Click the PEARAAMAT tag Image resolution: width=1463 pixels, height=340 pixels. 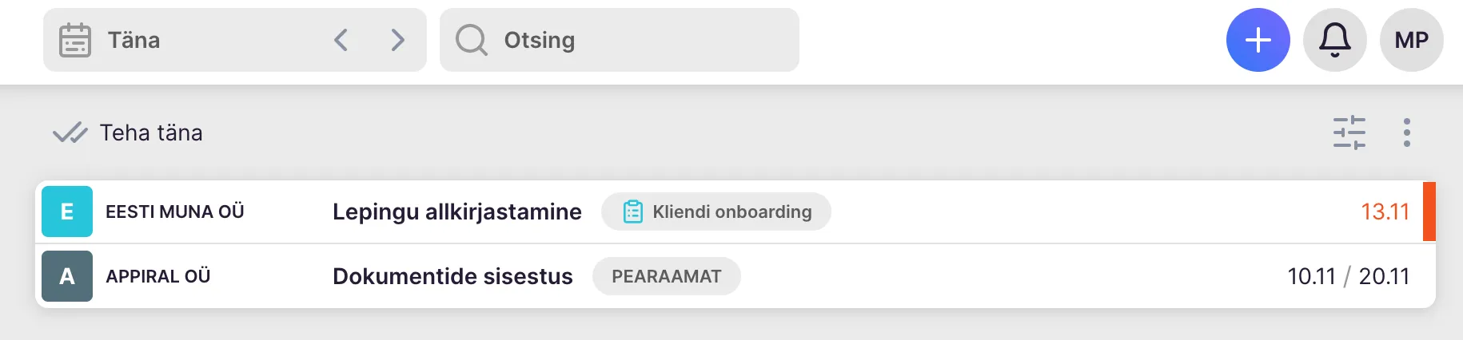pos(666,276)
